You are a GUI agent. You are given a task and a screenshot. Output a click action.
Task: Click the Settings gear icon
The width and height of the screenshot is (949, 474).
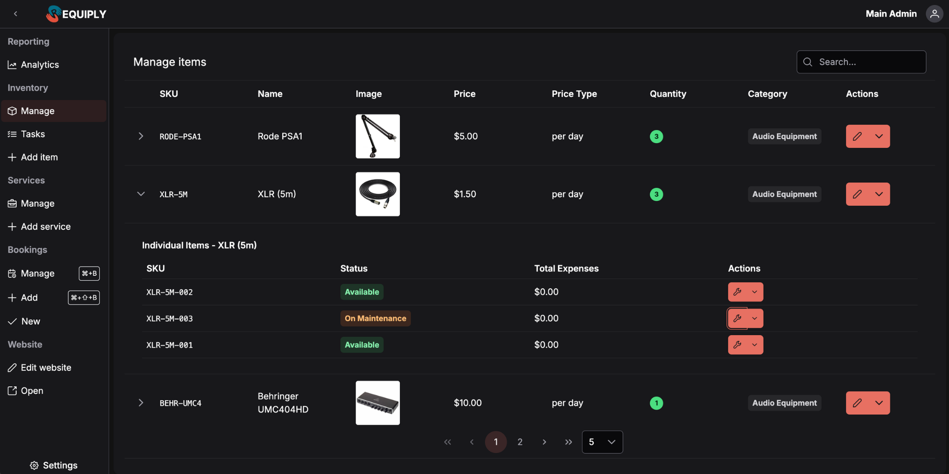click(x=33, y=465)
